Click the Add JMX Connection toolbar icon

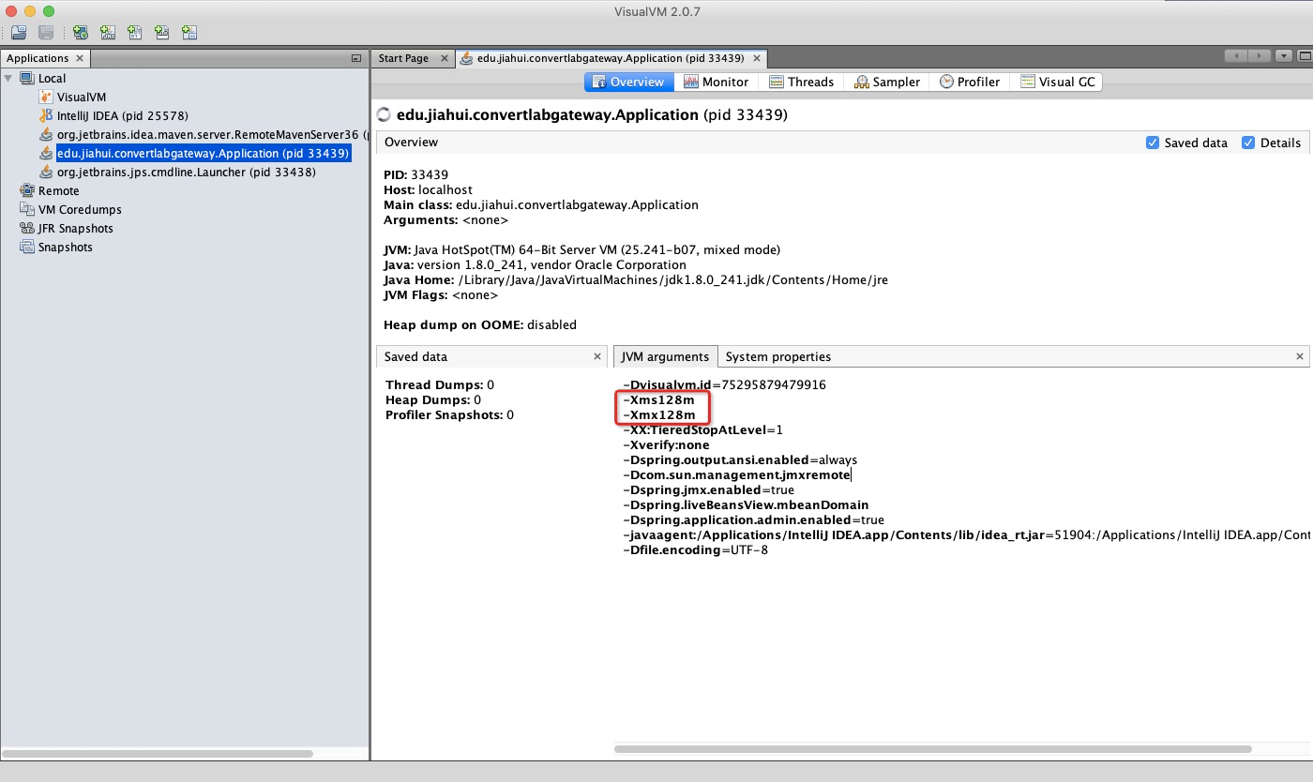point(108,33)
